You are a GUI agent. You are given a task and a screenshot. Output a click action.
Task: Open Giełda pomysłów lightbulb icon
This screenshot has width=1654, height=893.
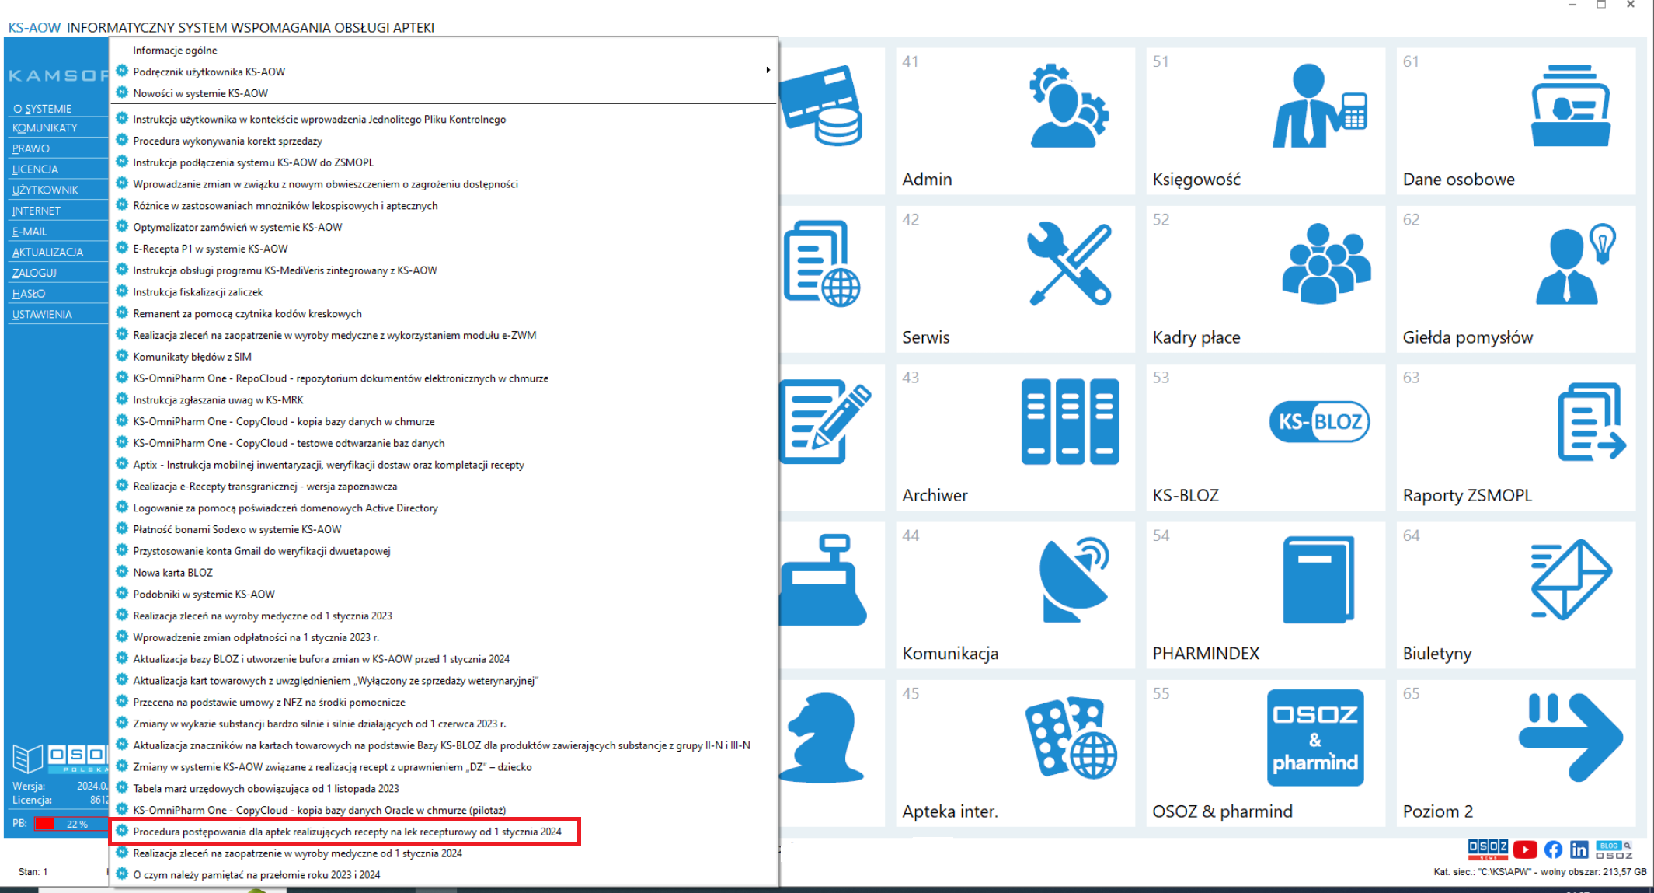(x=1575, y=264)
